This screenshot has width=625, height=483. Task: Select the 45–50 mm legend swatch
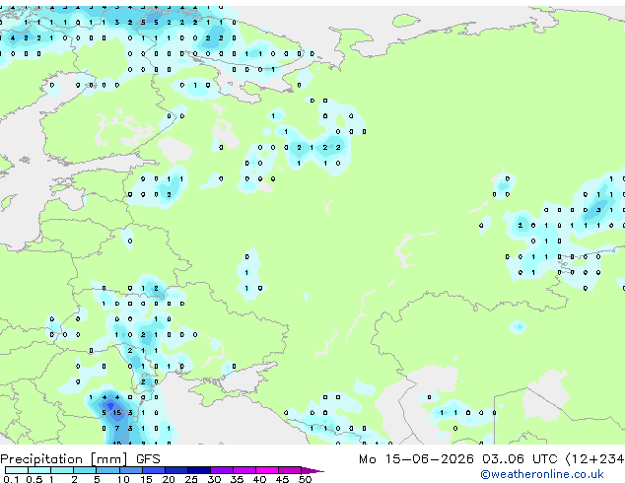coord(290,470)
